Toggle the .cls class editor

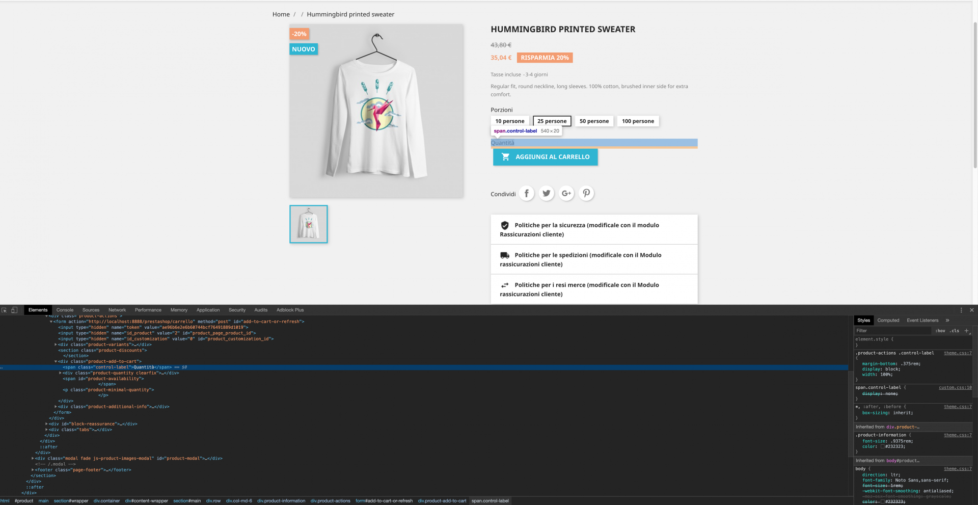tap(955, 331)
